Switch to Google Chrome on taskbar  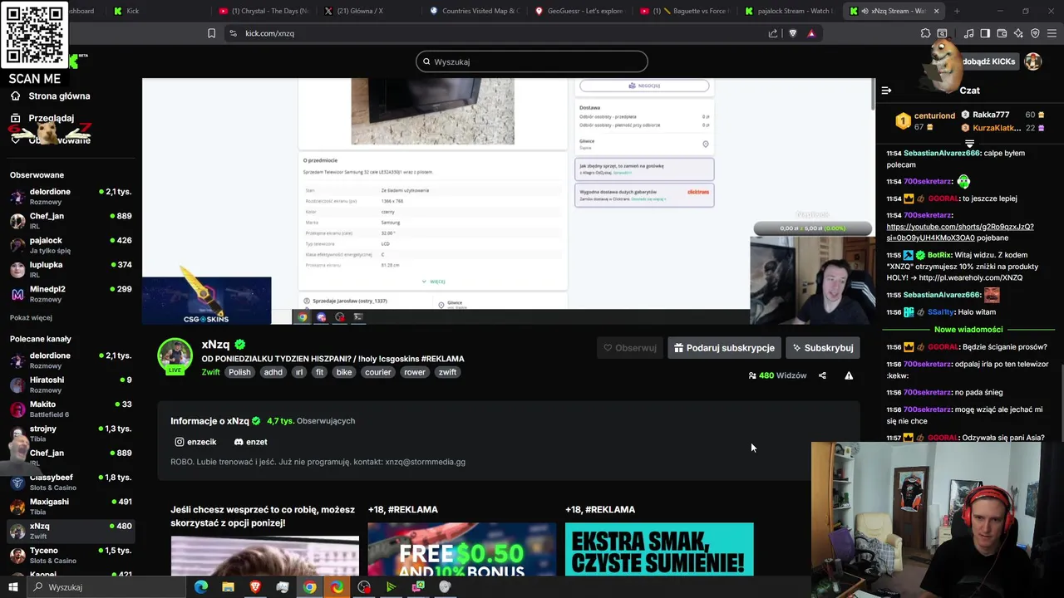coord(309,587)
